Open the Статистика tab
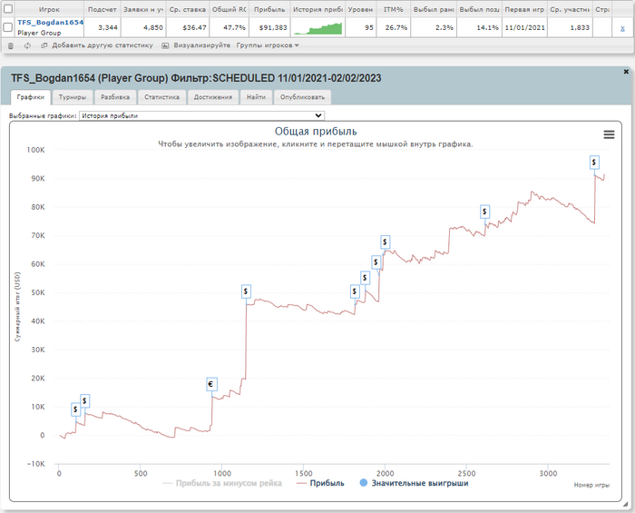The image size is (635, 513). pyautogui.click(x=162, y=97)
